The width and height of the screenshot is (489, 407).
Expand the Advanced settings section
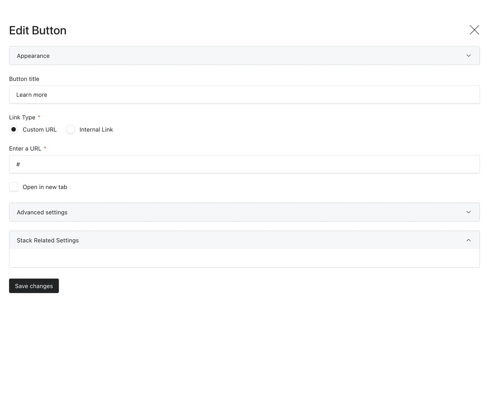244,212
